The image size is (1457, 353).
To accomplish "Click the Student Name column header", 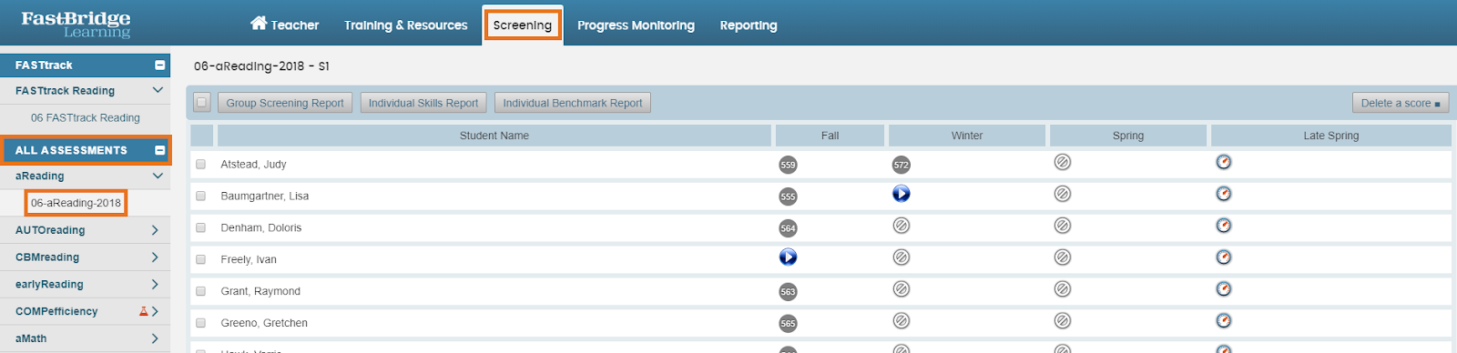I will point(494,136).
